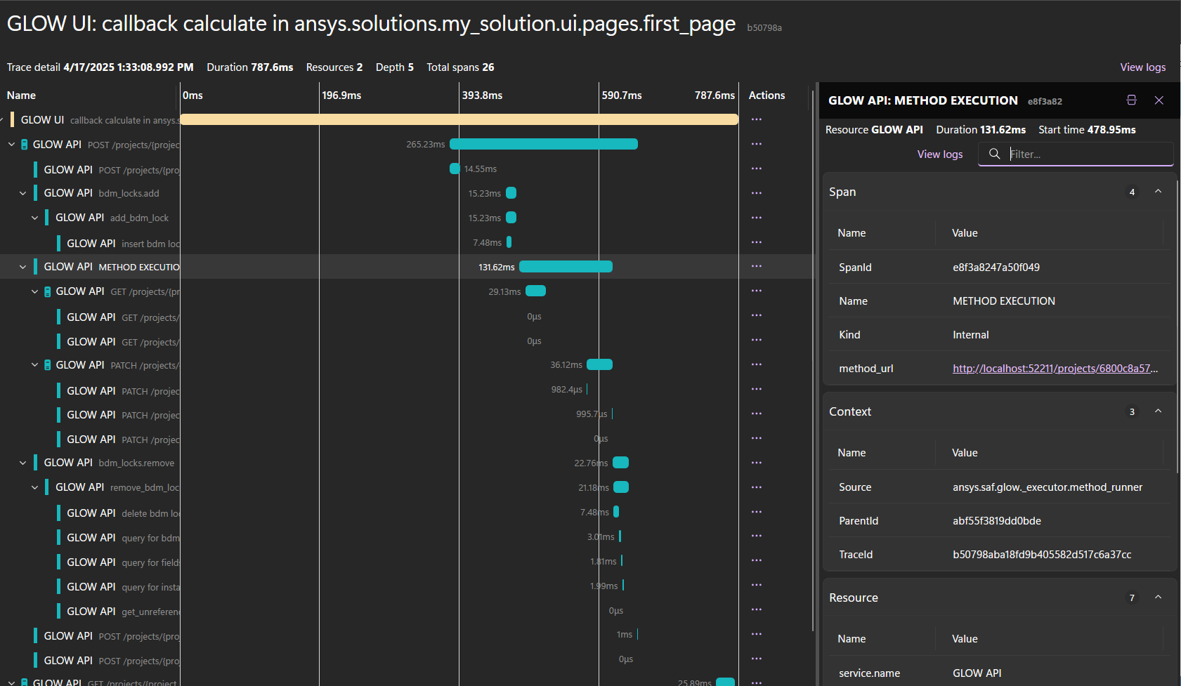Image resolution: width=1181 pixels, height=686 pixels.
Task: Click the Actions column header
Action: [767, 95]
